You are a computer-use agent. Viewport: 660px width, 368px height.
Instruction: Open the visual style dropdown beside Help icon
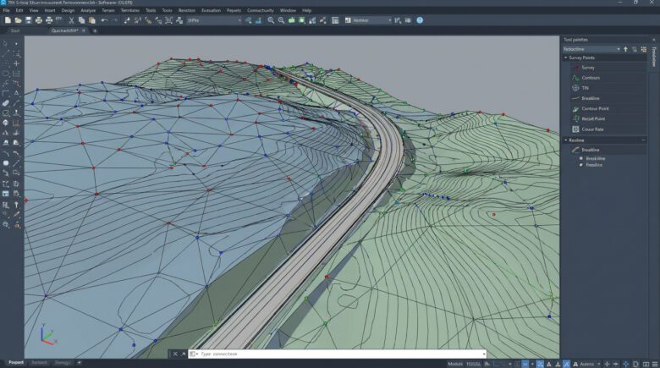click(x=368, y=20)
